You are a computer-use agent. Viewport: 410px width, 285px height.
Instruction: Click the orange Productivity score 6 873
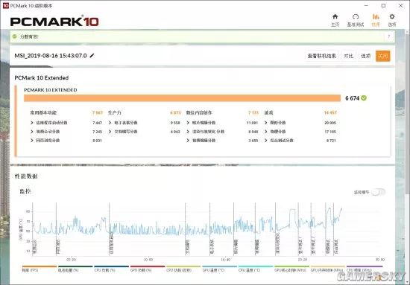click(175, 112)
